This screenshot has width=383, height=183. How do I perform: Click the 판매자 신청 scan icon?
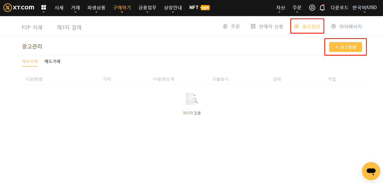click(253, 27)
